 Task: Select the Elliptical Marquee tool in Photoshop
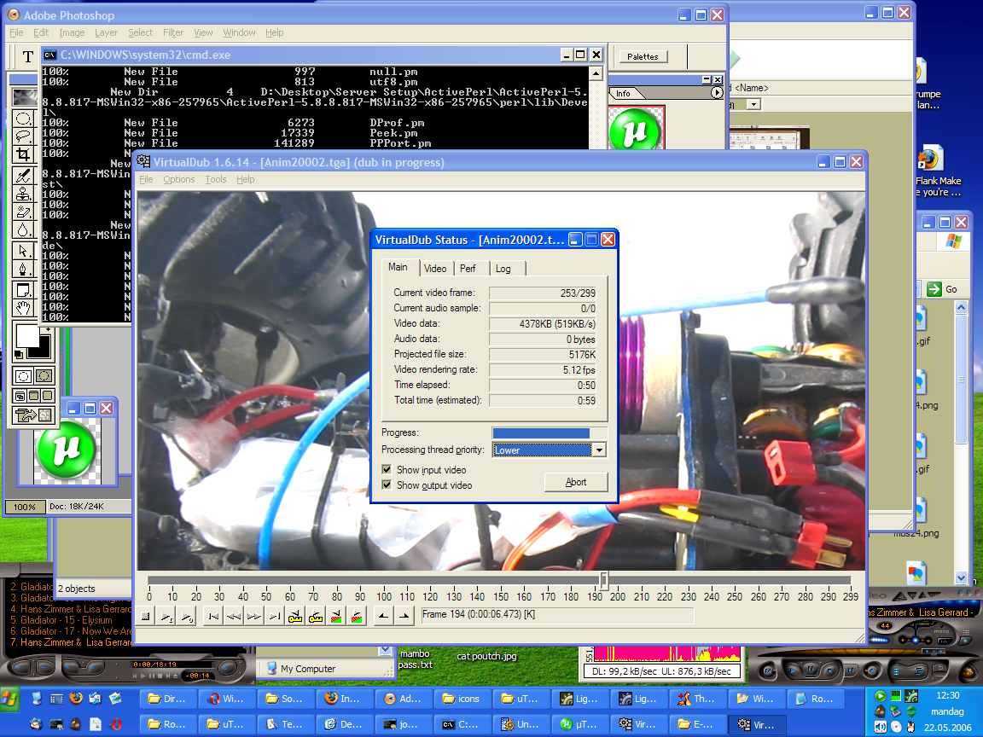coord(24,119)
